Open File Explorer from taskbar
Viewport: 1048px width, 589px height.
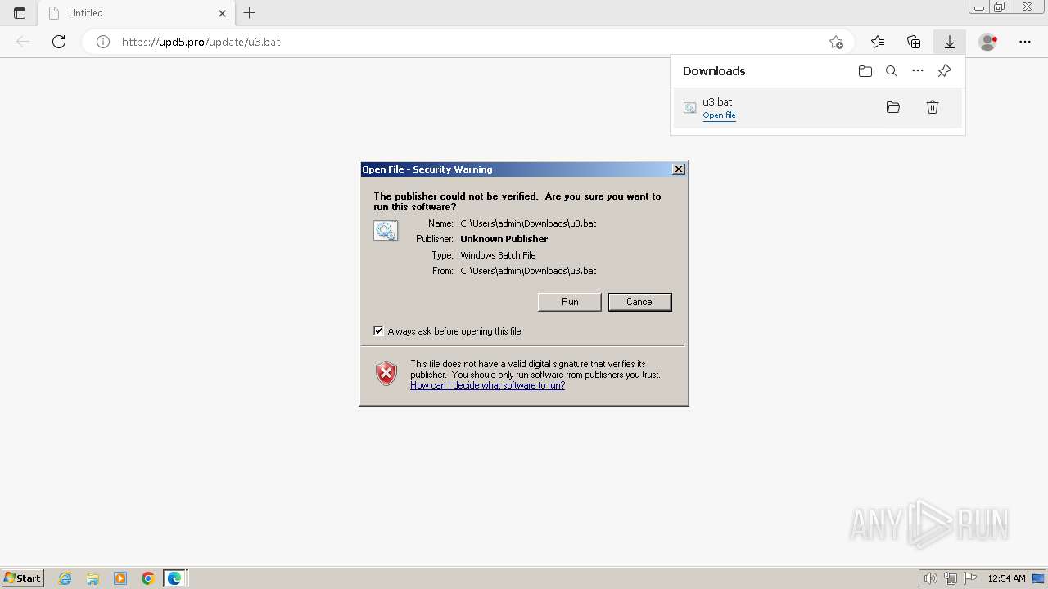tap(93, 578)
